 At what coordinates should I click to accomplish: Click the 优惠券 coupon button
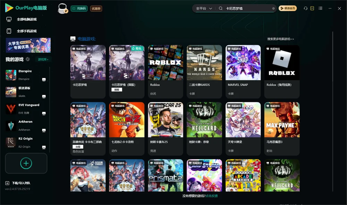(x=96, y=9)
